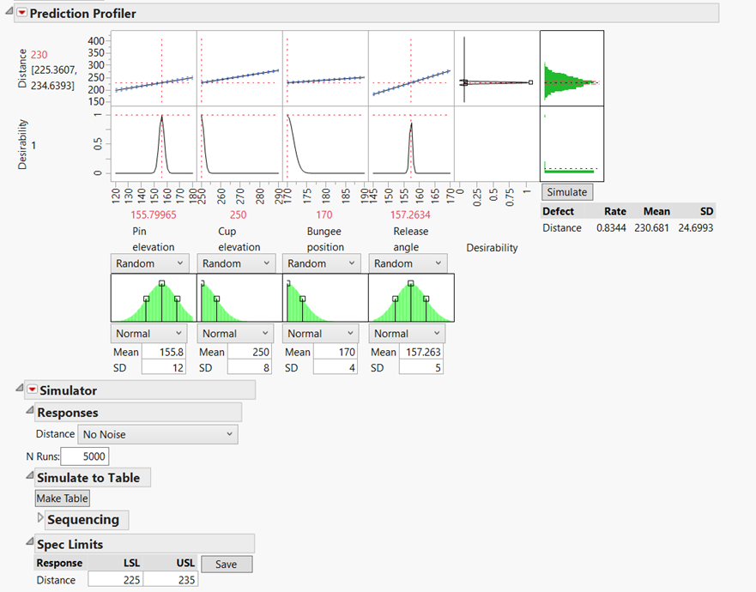The image size is (756, 592).
Task: Edit the Distance USL value 235
Action: [x=170, y=579]
